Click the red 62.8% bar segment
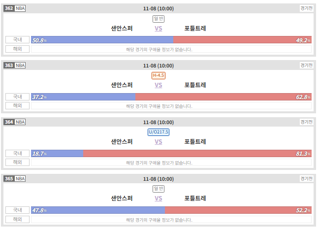 (223, 97)
